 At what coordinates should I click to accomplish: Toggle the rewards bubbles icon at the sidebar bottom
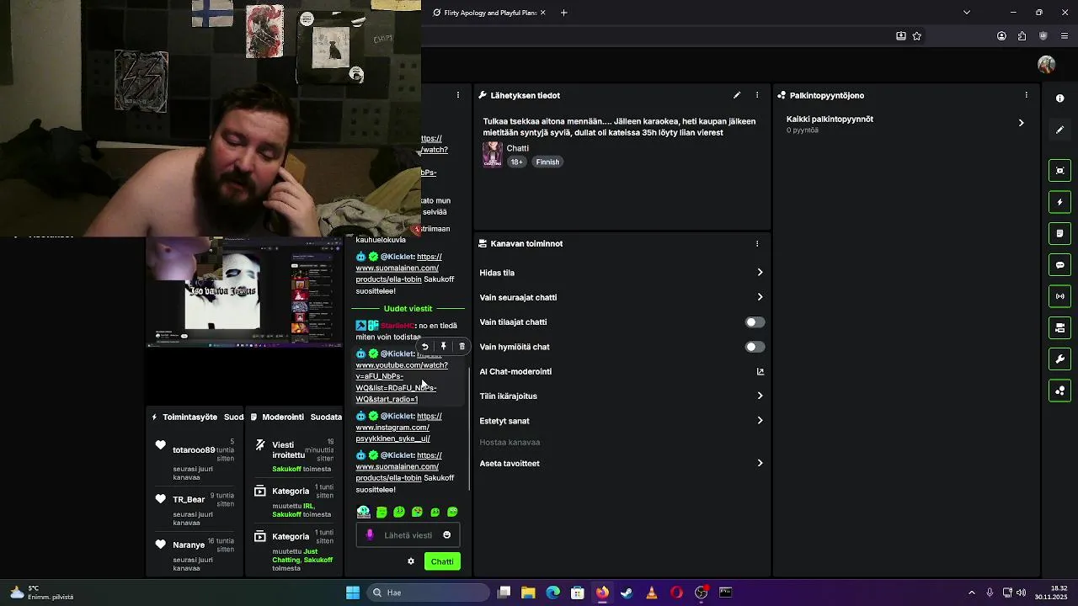(1059, 391)
